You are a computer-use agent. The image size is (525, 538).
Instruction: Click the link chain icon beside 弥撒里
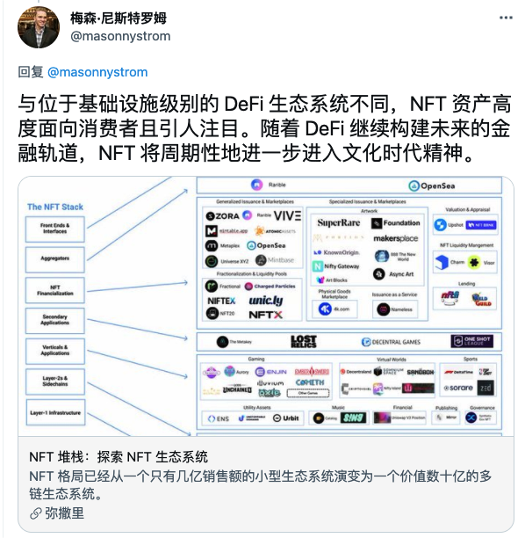tap(35, 513)
